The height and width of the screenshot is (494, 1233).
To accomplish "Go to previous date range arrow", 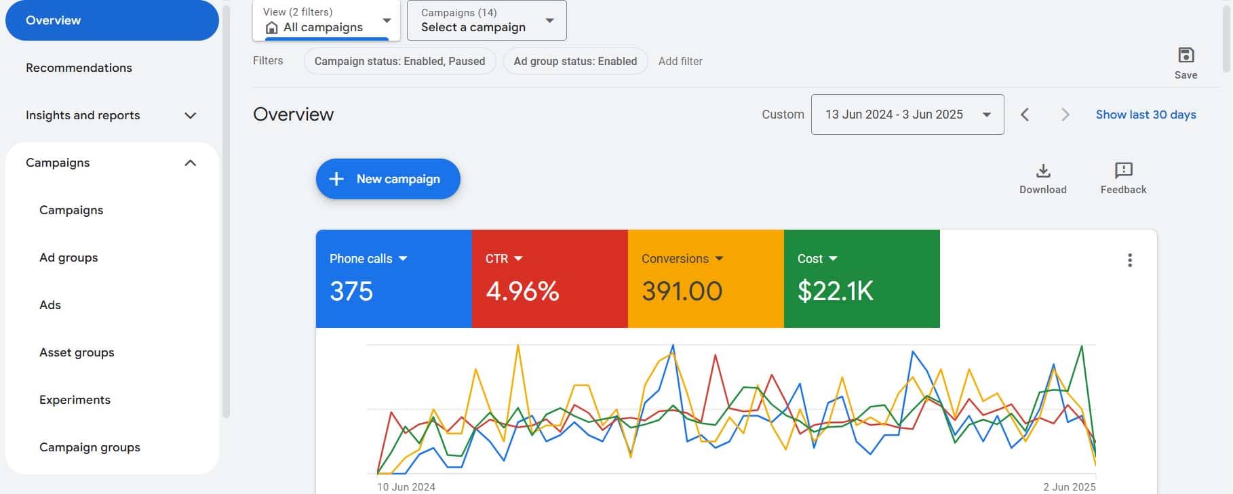I will (x=1025, y=115).
